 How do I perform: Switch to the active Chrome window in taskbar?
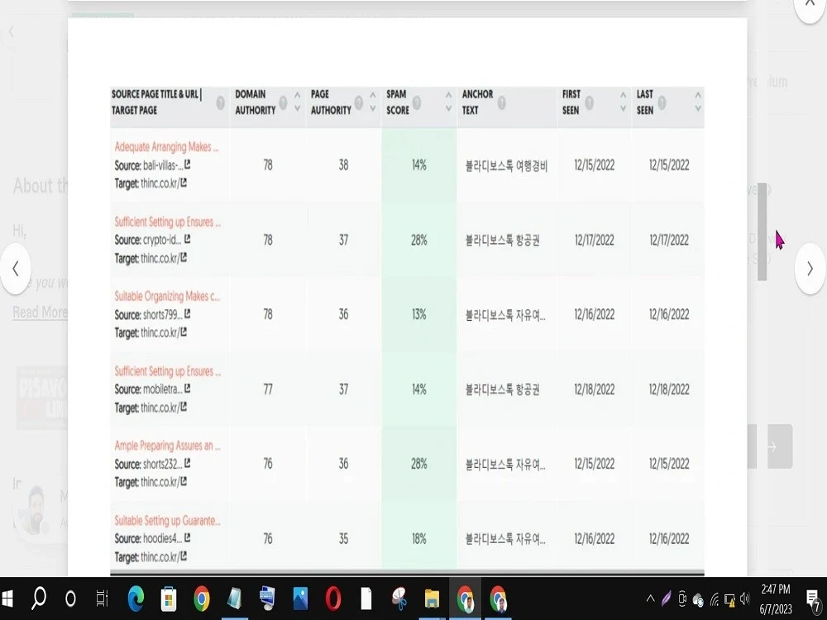click(465, 599)
